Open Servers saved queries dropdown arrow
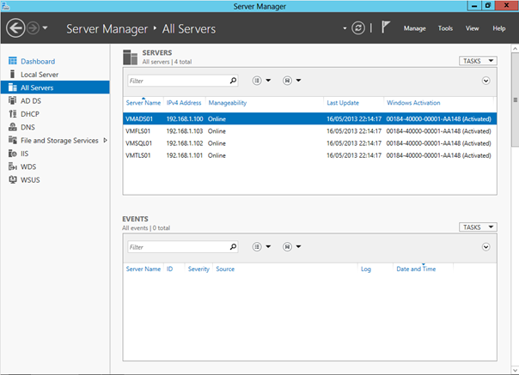The image size is (519, 375). [298, 81]
